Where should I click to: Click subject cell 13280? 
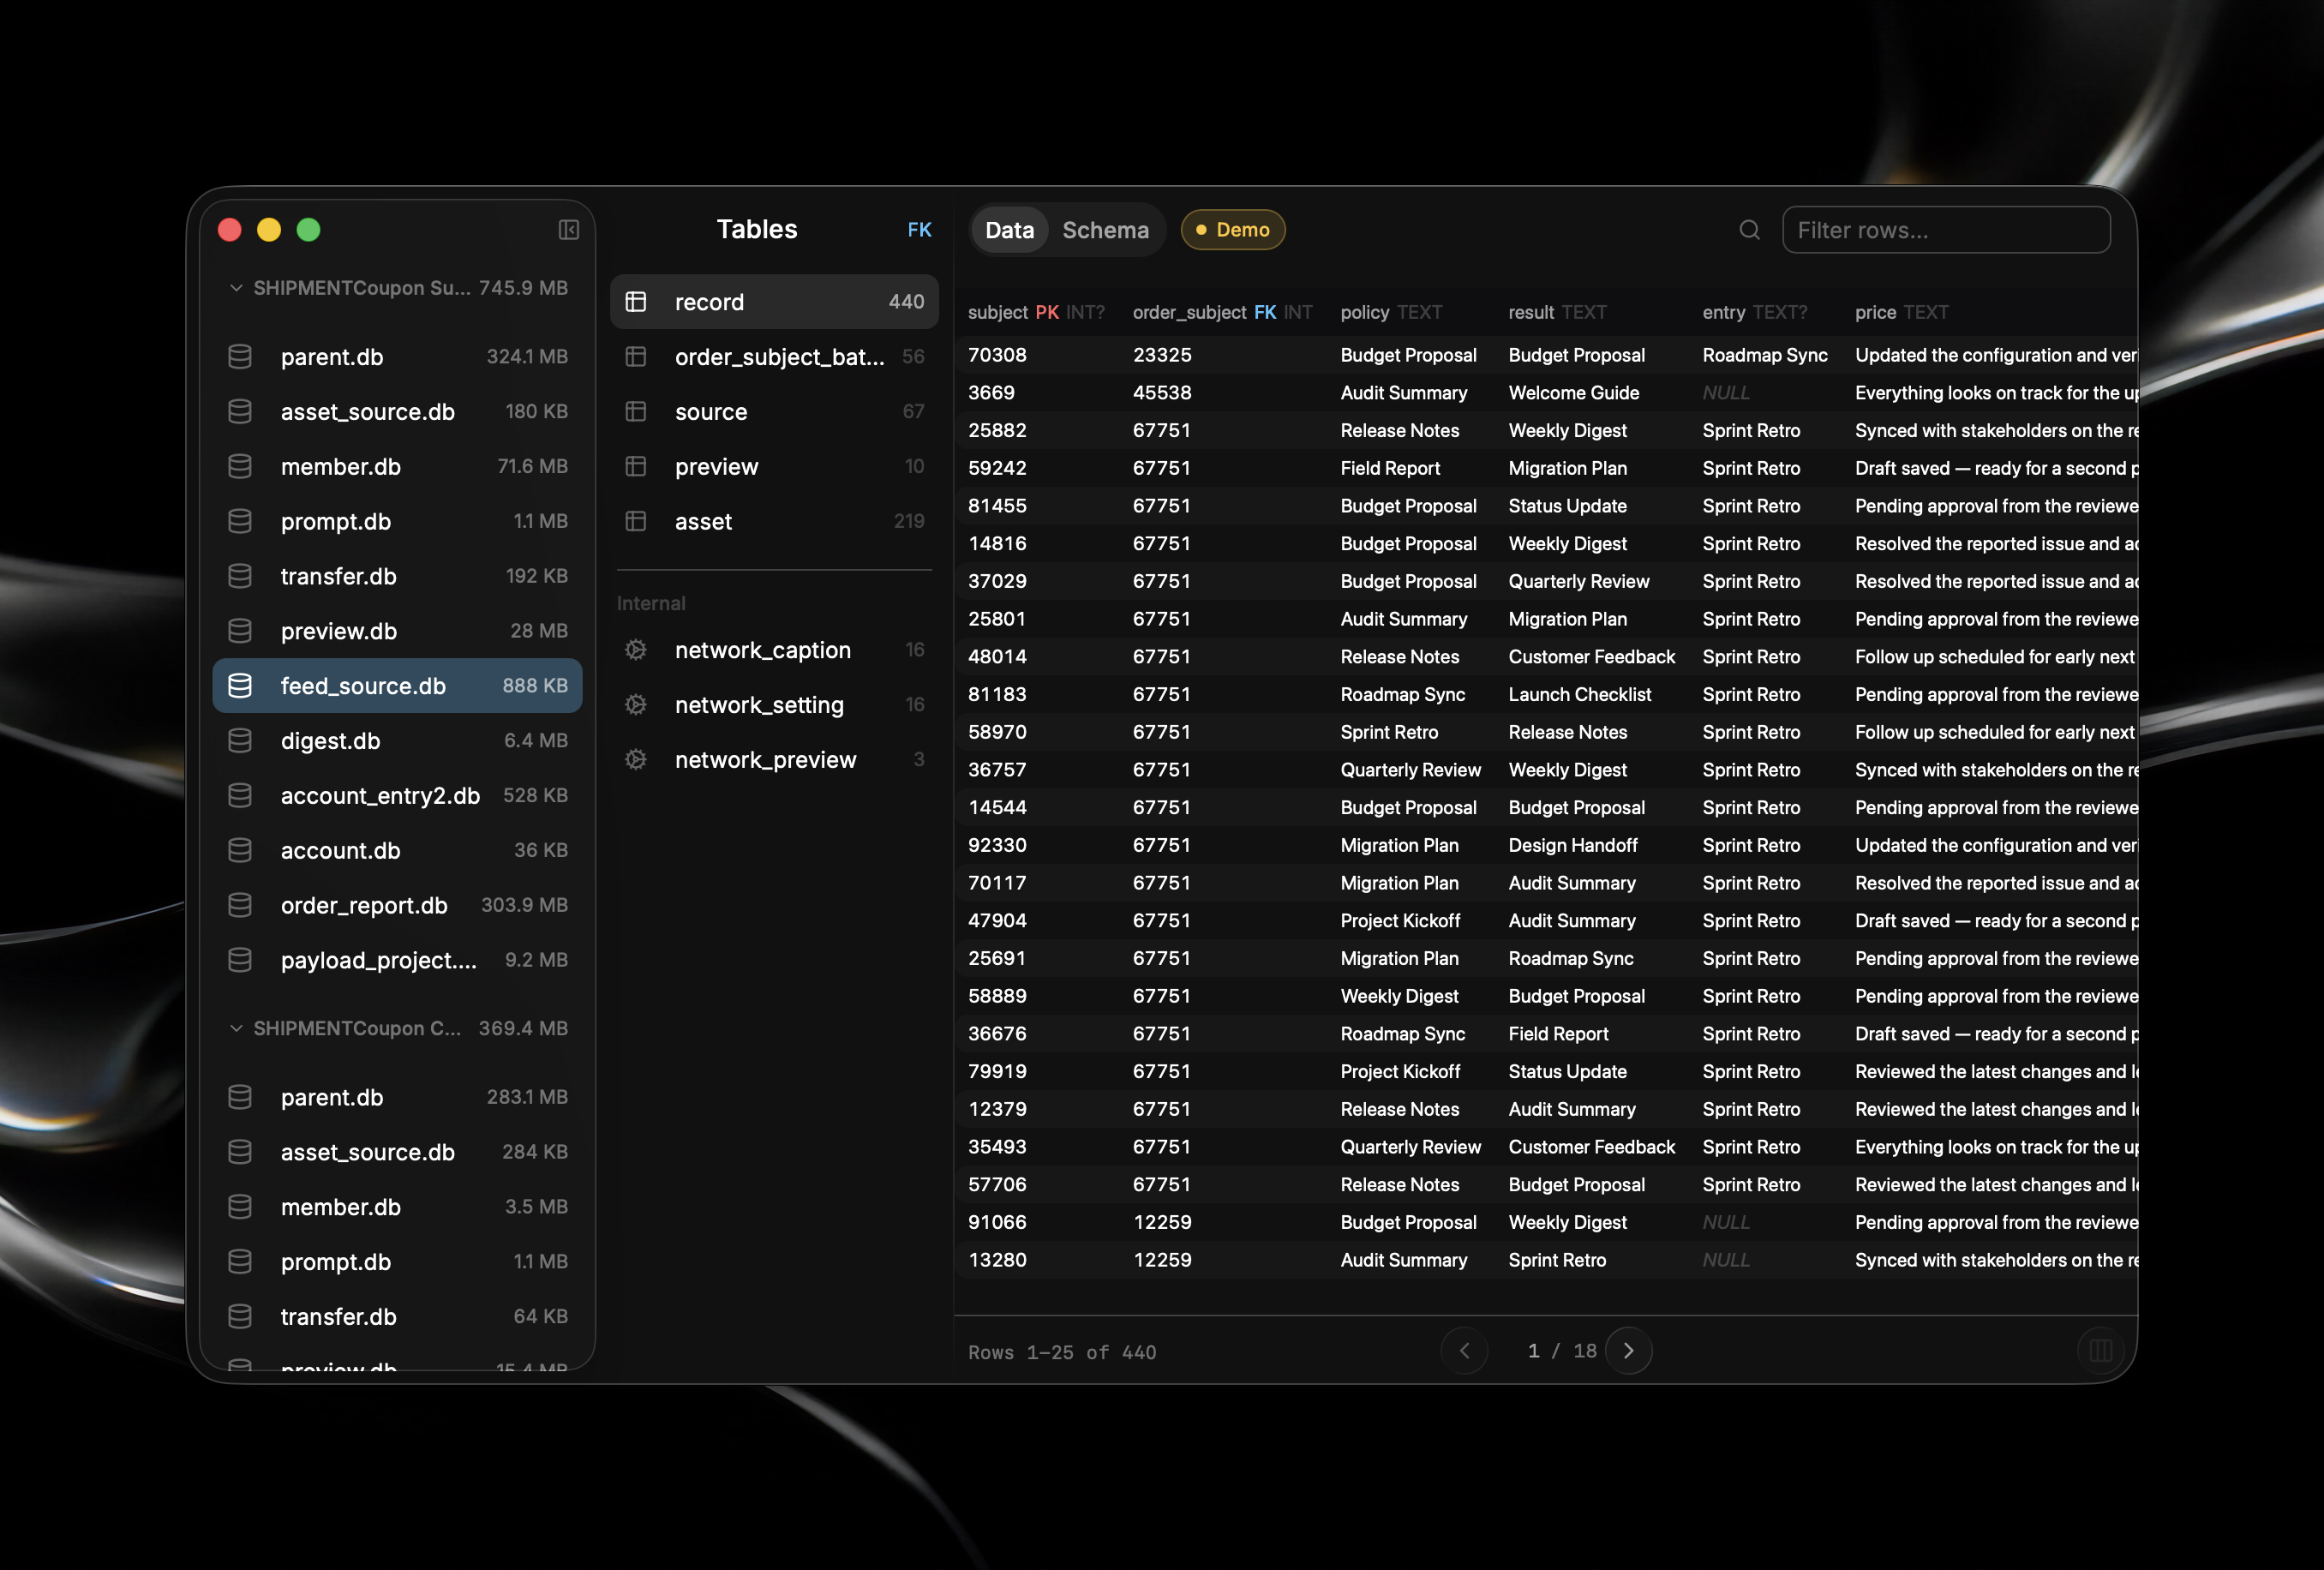point(997,1260)
